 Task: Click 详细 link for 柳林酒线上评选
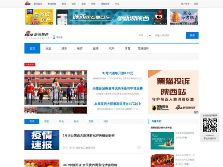(x=185, y=138)
